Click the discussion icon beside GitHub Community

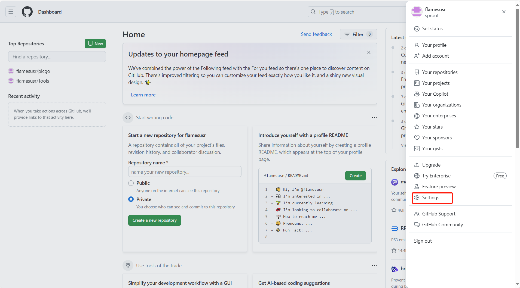417,225
